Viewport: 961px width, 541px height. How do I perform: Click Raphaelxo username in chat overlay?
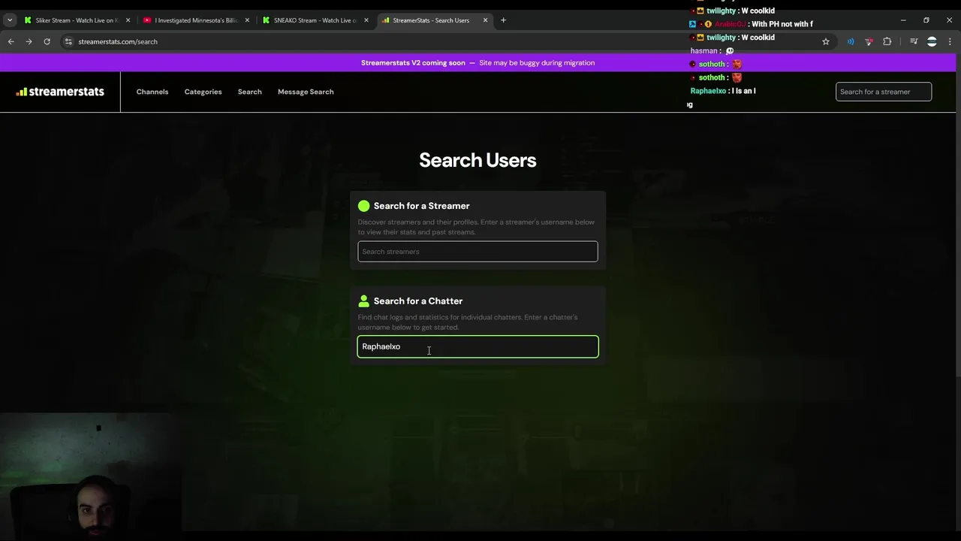(708, 91)
